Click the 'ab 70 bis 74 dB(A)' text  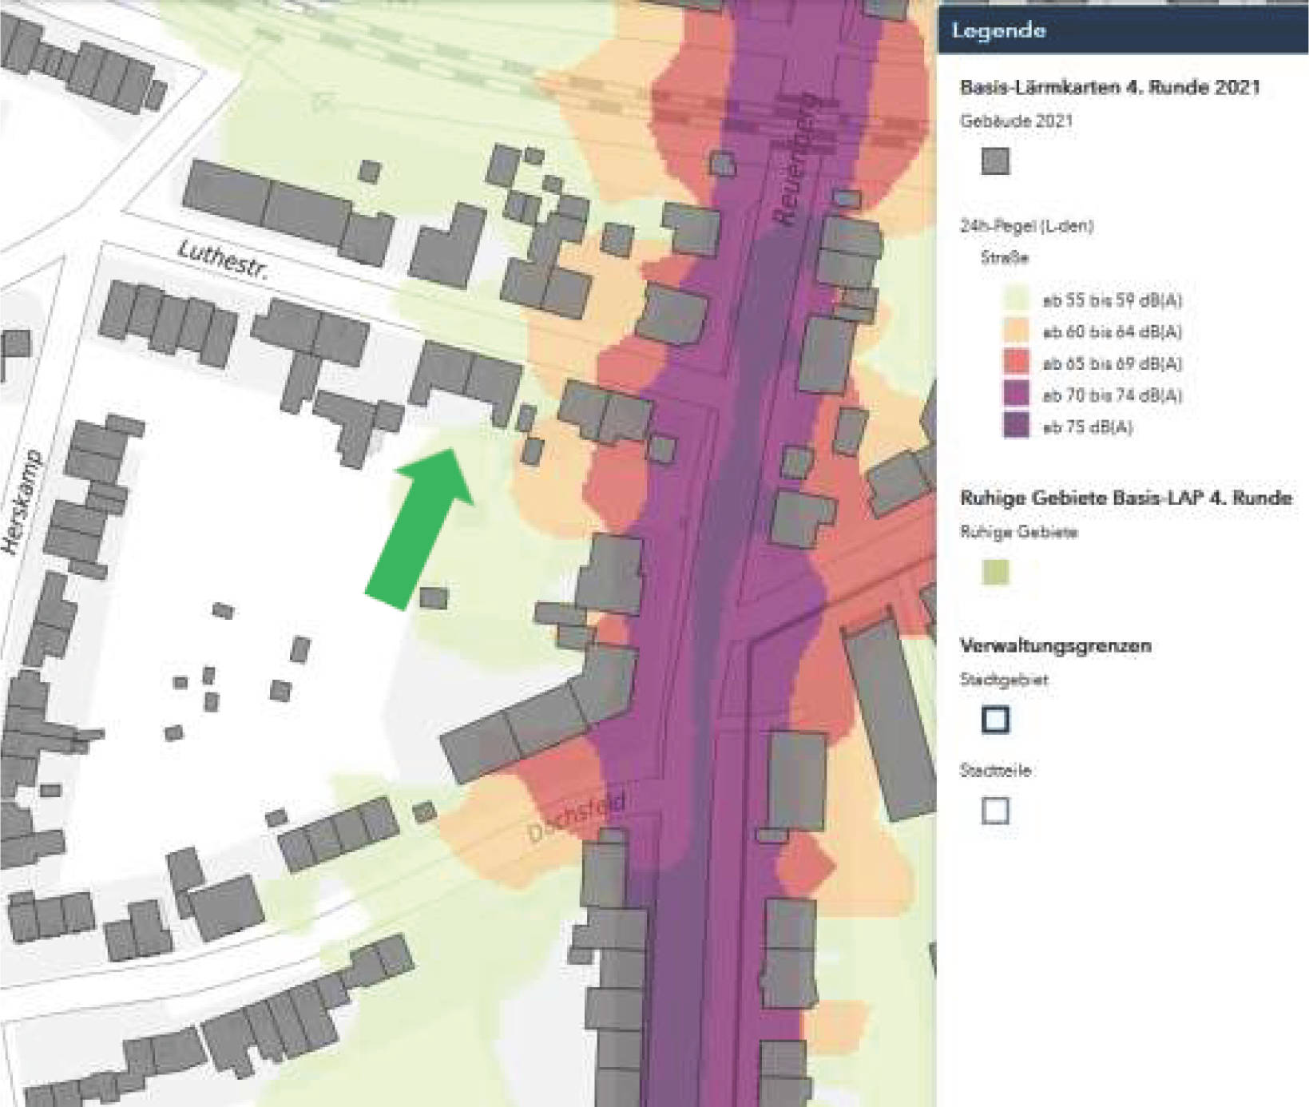(1113, 395)
